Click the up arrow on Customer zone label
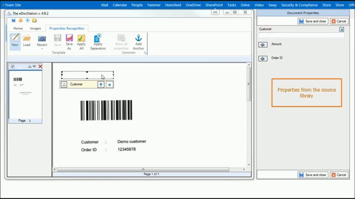The width and height of the screenshot is (355, 199). tap(101, 85)
